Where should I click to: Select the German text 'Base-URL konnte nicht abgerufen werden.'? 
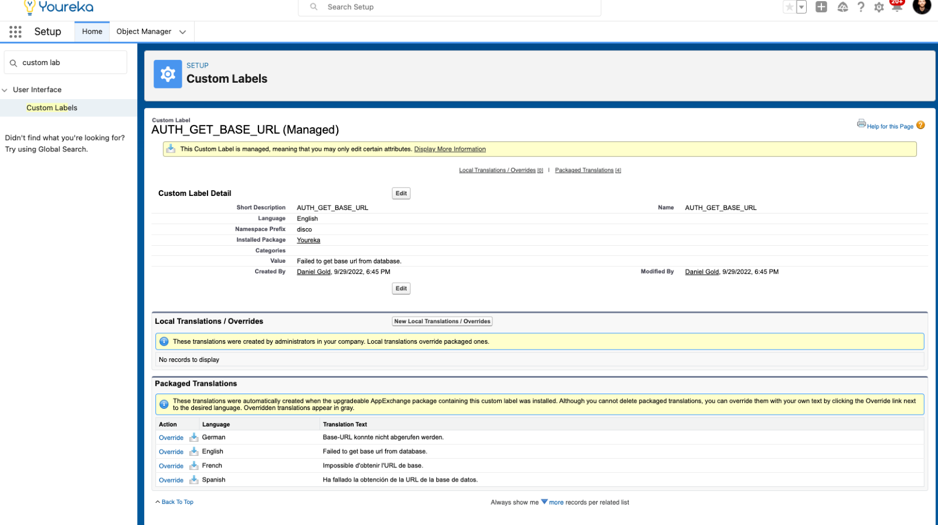[383, 437]
